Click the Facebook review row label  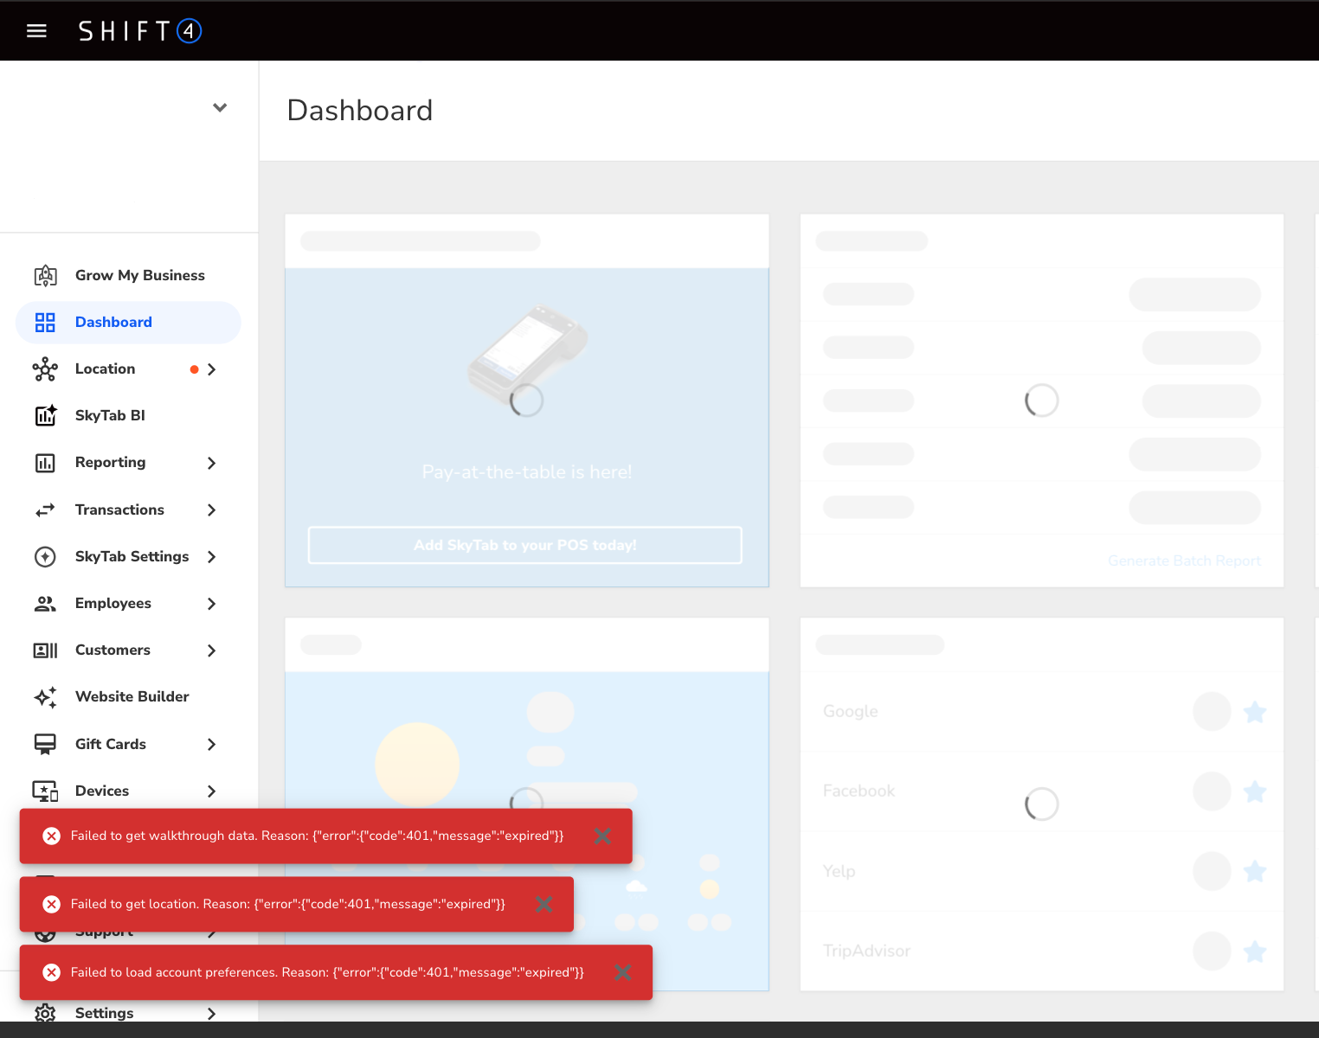pyautogui.click(x=859, y=791)
